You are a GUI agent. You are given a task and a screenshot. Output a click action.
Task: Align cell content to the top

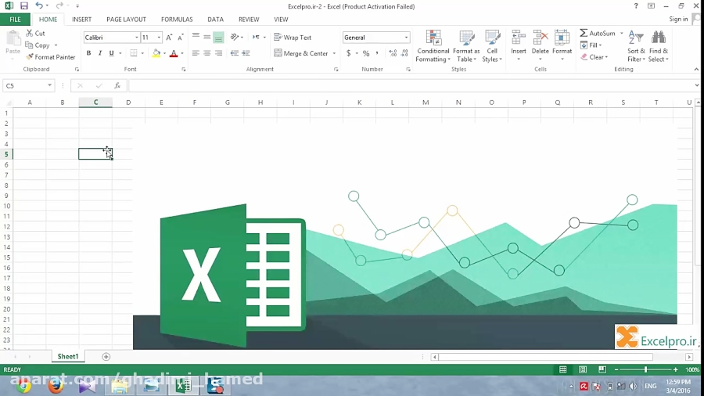point(196,38)
